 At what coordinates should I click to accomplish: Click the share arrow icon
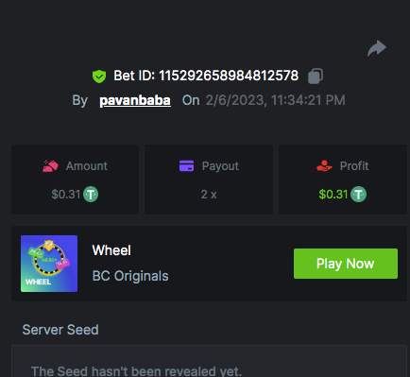377,48
